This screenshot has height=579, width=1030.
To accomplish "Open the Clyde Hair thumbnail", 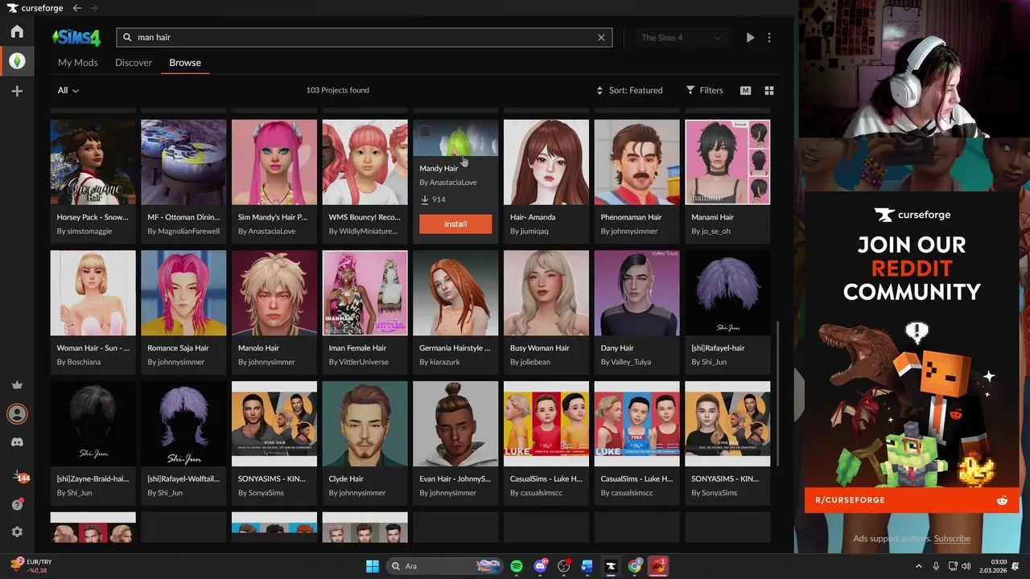I will [x=365, y=424].
